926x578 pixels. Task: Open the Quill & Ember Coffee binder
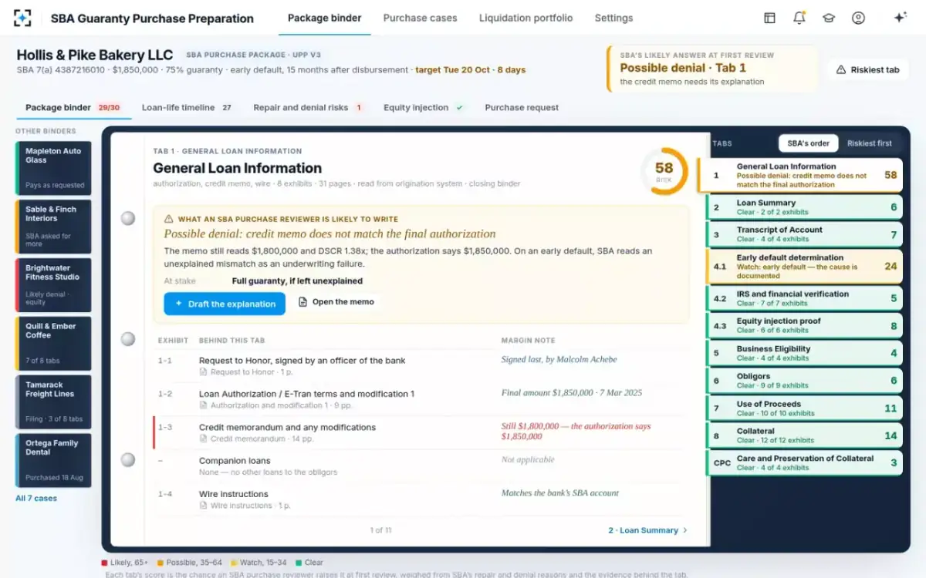[53, 344]
